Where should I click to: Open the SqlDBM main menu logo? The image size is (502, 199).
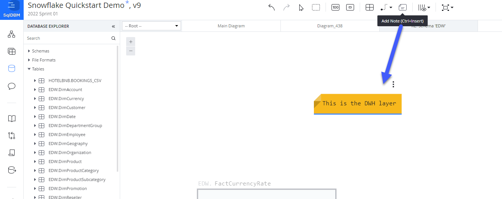point(12,10)
